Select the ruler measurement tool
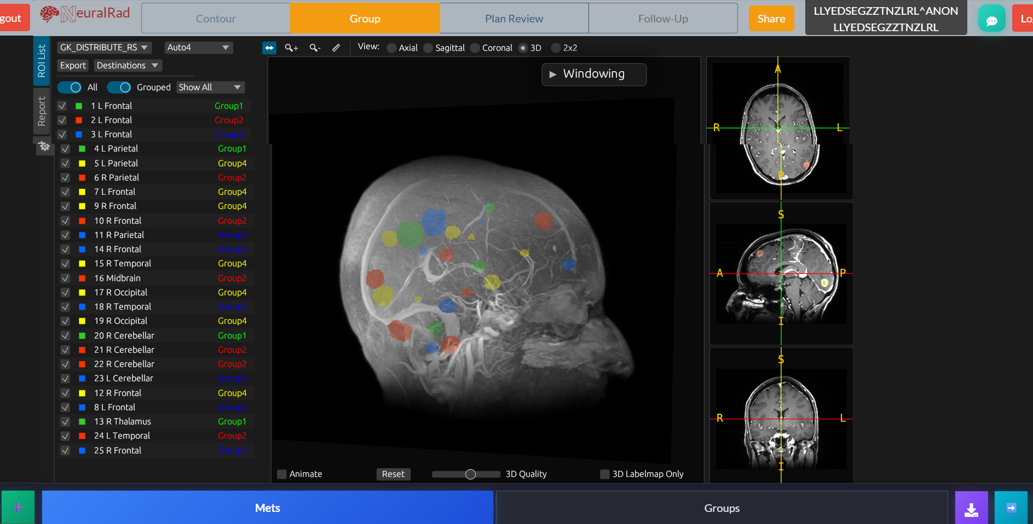This screenshot has width=1033, height=524. [x=336, y=48]
